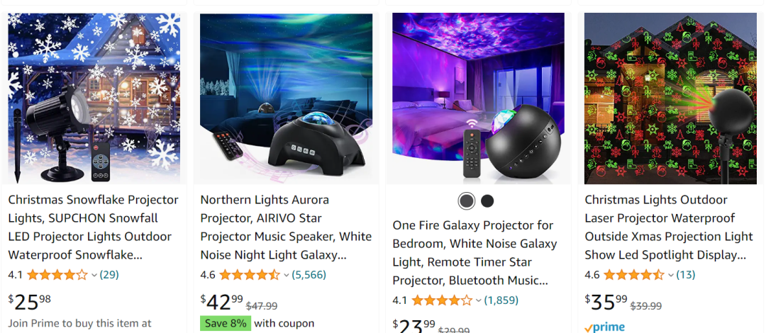Screen dimensions: 766x333
Task: Click the Save 8% coupon badge
Action: pyautogui.click(x=224, y=323)
